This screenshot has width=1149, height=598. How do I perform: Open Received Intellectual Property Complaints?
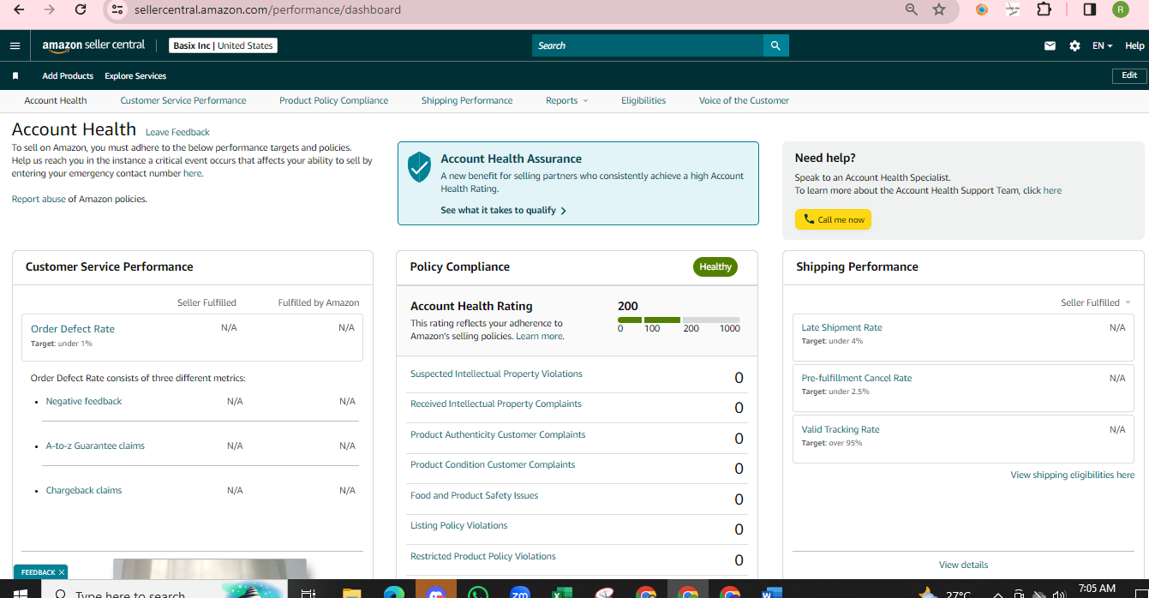[496, 404]
